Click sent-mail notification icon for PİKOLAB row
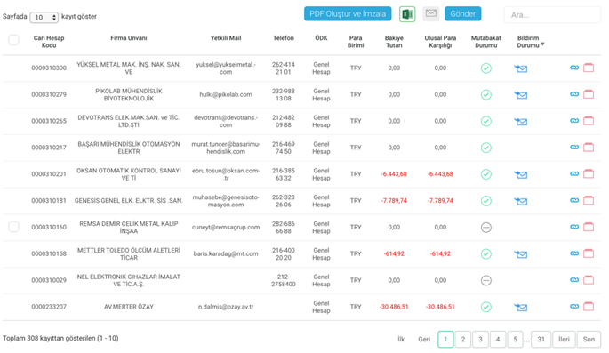 [x=520, y=95]
